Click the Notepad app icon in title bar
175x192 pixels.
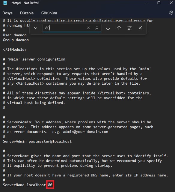click(x=5, y=3)
